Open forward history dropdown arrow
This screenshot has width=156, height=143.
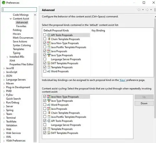(x=151, y=10)
